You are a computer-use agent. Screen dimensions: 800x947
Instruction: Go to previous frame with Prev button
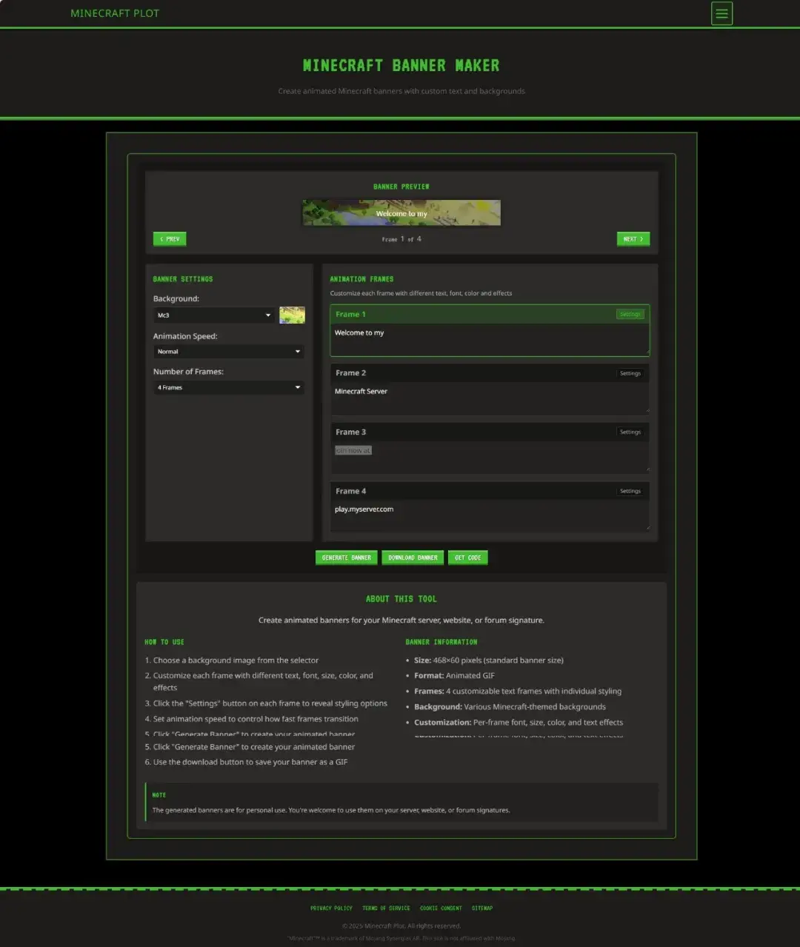click(170, 239)
